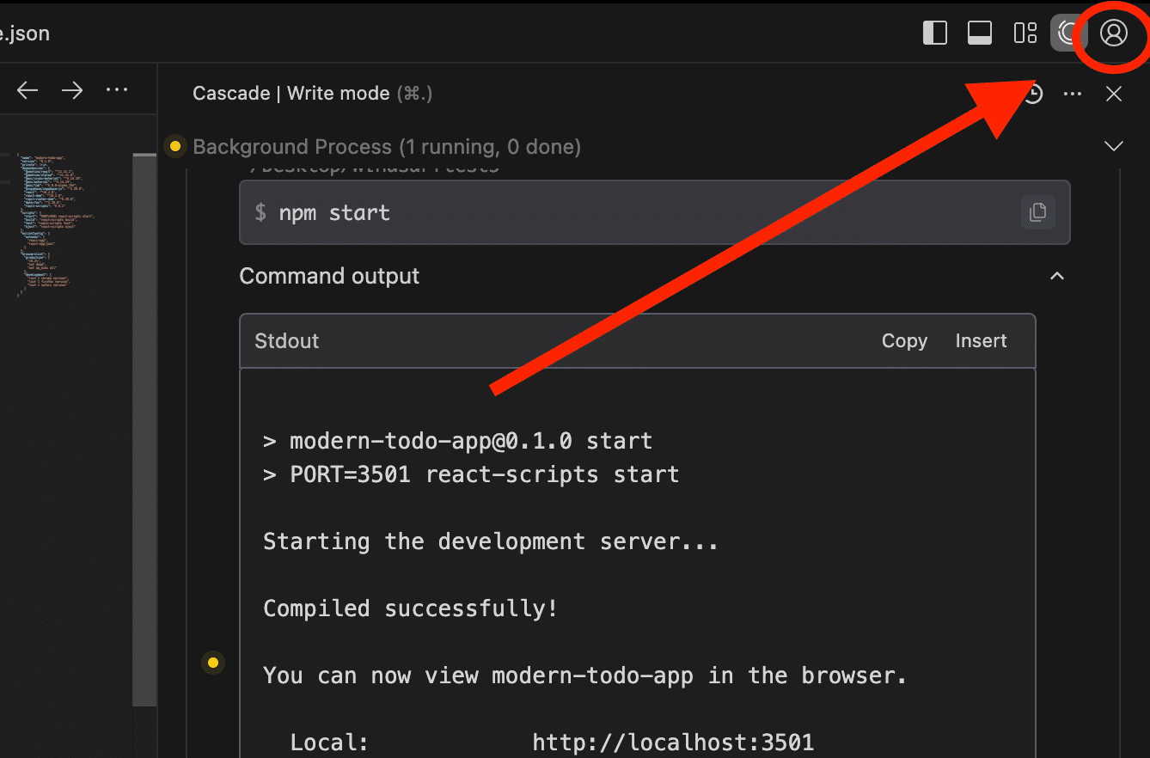The image size is (1150, 758).
Task: Open Cascade conversation history icon
Action: (1032, 94)
